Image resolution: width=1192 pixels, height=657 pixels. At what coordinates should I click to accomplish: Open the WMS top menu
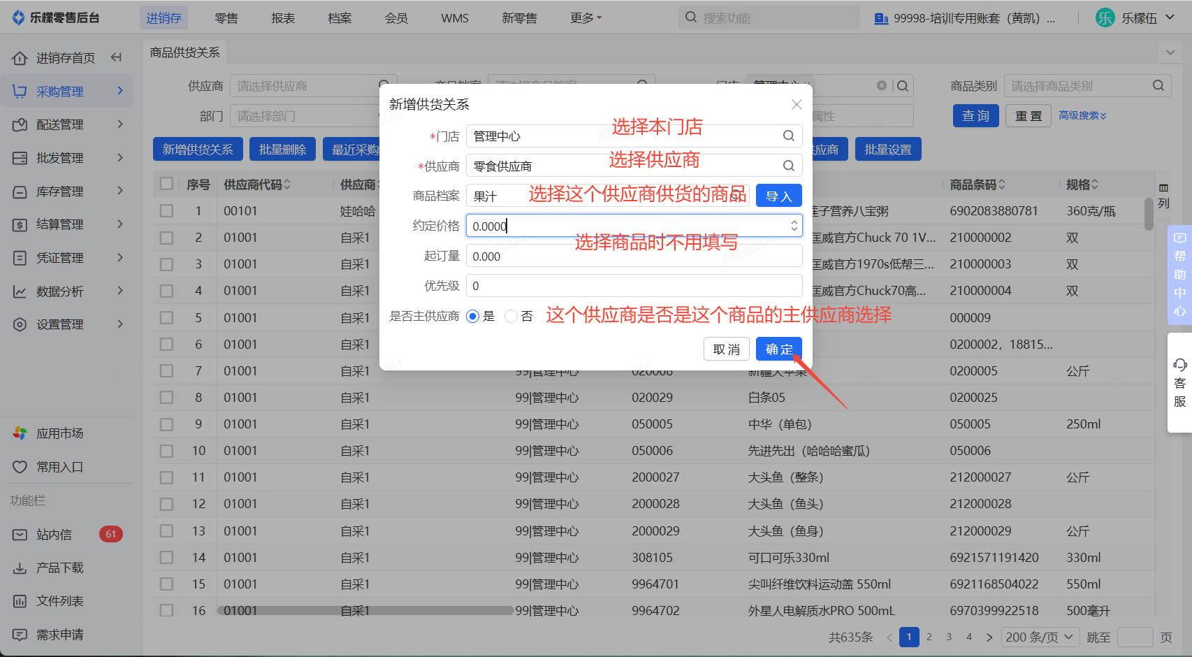click(x=455, y=18)
